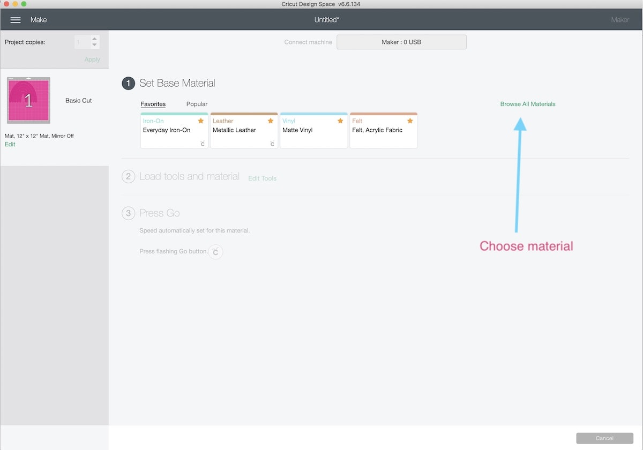Image resolution: width=643 pixels, height=450 pixels.
Task: Toggle favorite star on Felt, Acrylic Fabric
Action: [410, 121]
